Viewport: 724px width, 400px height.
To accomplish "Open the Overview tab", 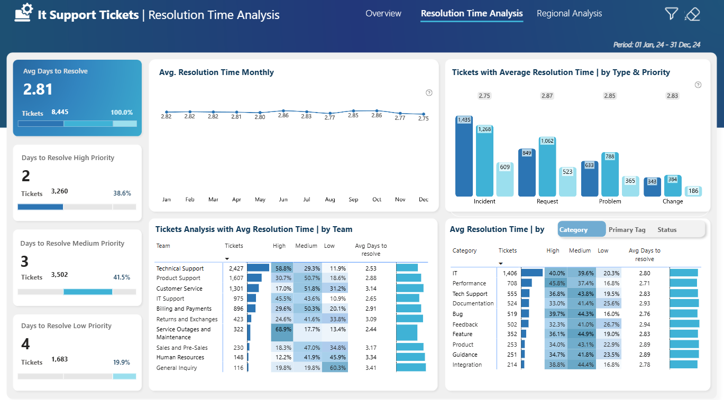I will tap(383, 14).
